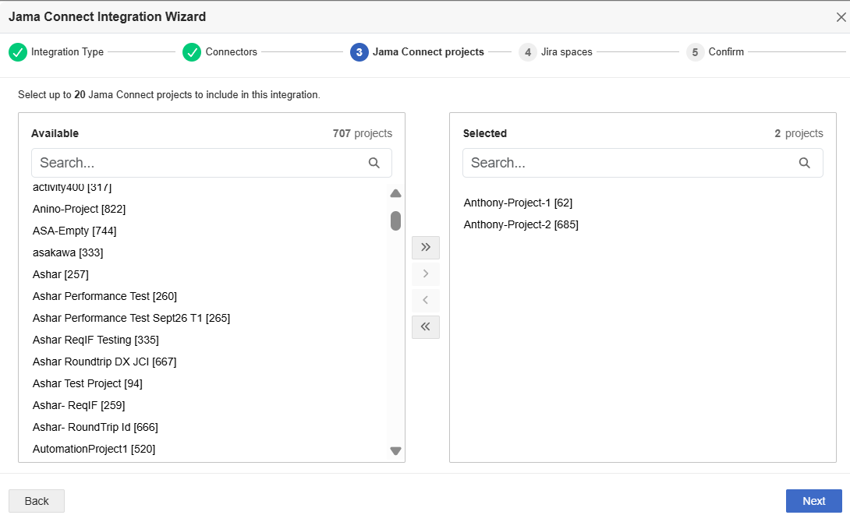Open the Jira spaces step
Screen dimensions: 850x515
tap(566, 52)
